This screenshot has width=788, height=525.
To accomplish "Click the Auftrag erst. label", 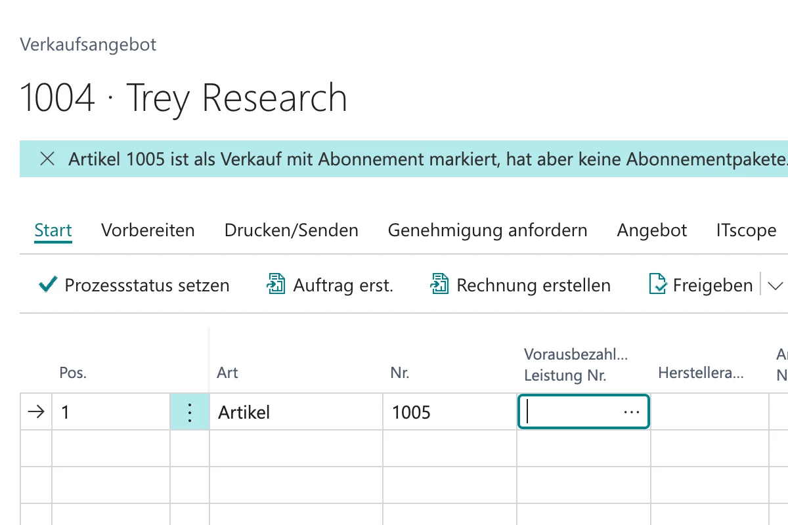I will 343,285.
